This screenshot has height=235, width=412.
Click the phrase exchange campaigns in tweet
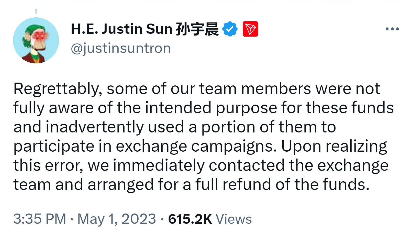196,147
